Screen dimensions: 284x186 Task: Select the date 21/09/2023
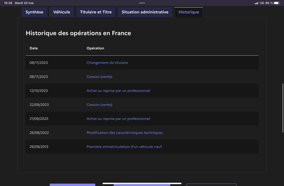tap(39, 119)
